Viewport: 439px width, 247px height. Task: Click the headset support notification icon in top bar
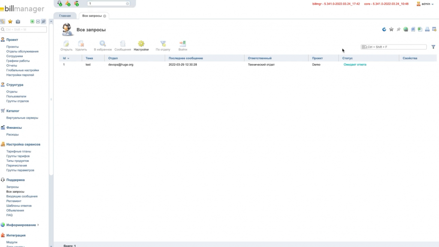click(60, 3)
